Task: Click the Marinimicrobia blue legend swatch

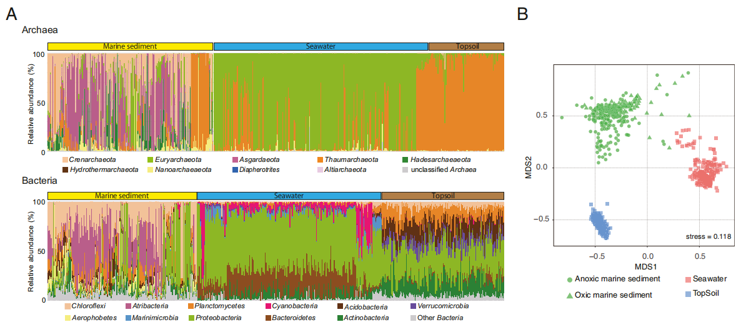Action: coord(129,318)
